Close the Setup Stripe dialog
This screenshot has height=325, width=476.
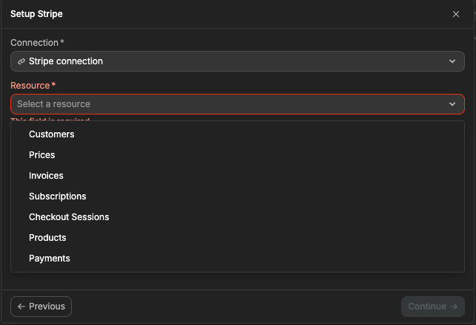click(456, 14)
